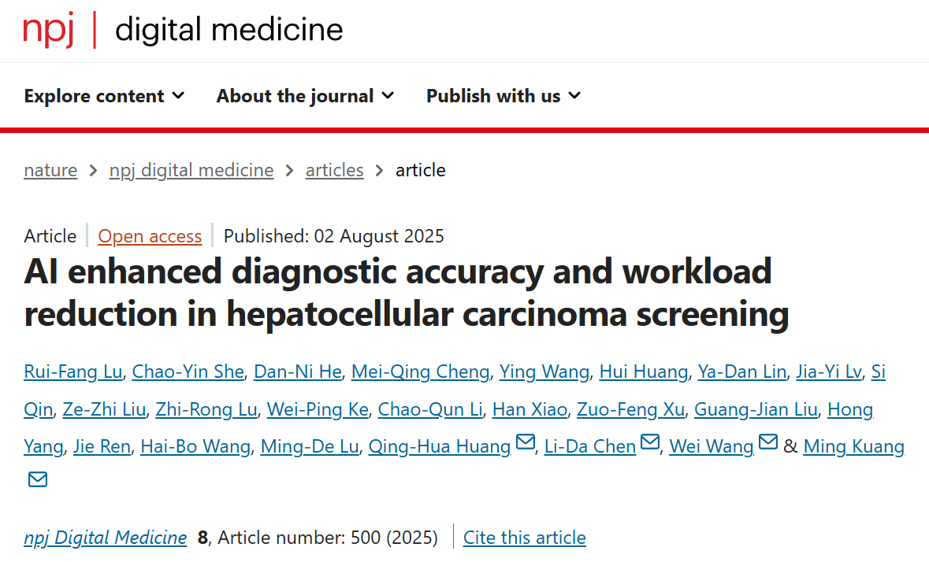Click the Open access link
Viewport: 929px width, 562px height.
tap(150, 236)
